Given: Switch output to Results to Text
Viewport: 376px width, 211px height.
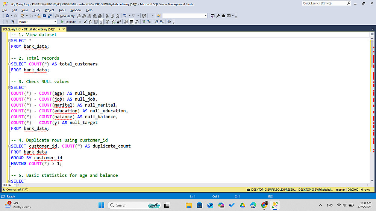Looking at the screenshot, I should [126, 22].
